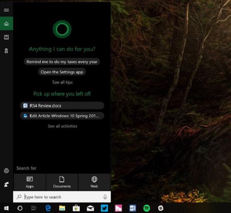
Task: Select the Cortana Home icon
Action: point(6,23)
